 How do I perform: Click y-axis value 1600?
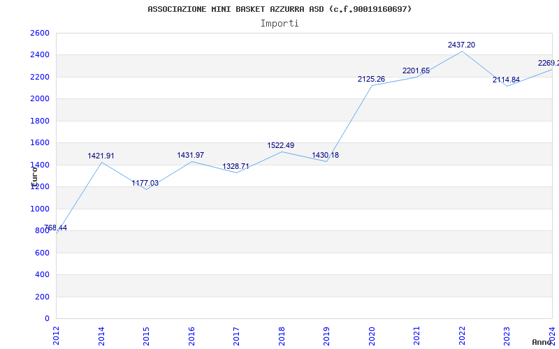tap(40, 143)
